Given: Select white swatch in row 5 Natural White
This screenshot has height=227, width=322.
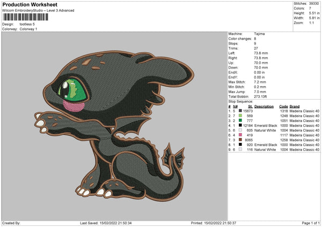Looking at the screenshot, I should pyautogui.click(x=240, y=130).
